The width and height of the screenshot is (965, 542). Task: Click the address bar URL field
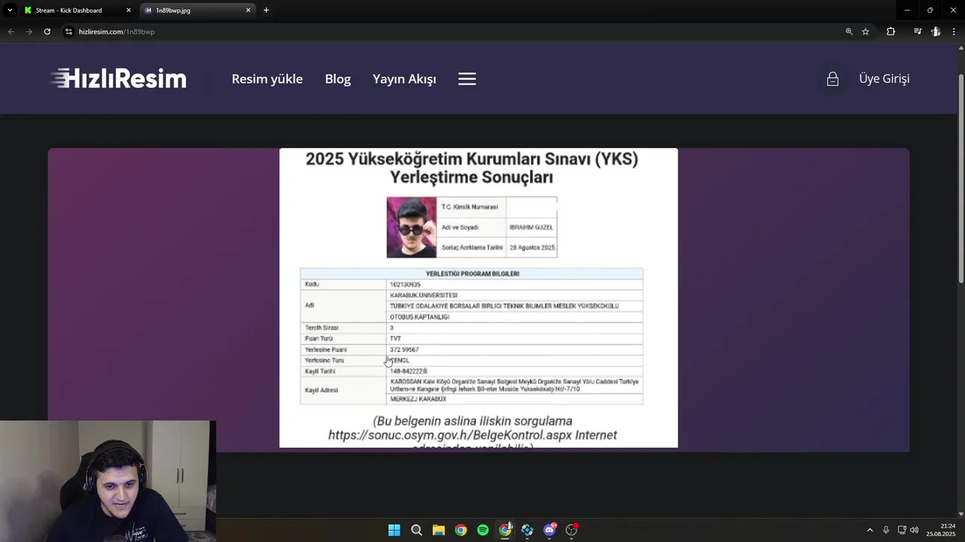pos(452,32)
